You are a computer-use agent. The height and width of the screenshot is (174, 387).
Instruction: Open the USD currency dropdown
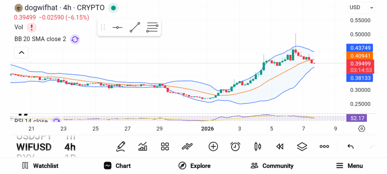point(361,7)
